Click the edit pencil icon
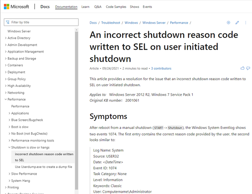This screenshot has height=194, width=252. 237,23
